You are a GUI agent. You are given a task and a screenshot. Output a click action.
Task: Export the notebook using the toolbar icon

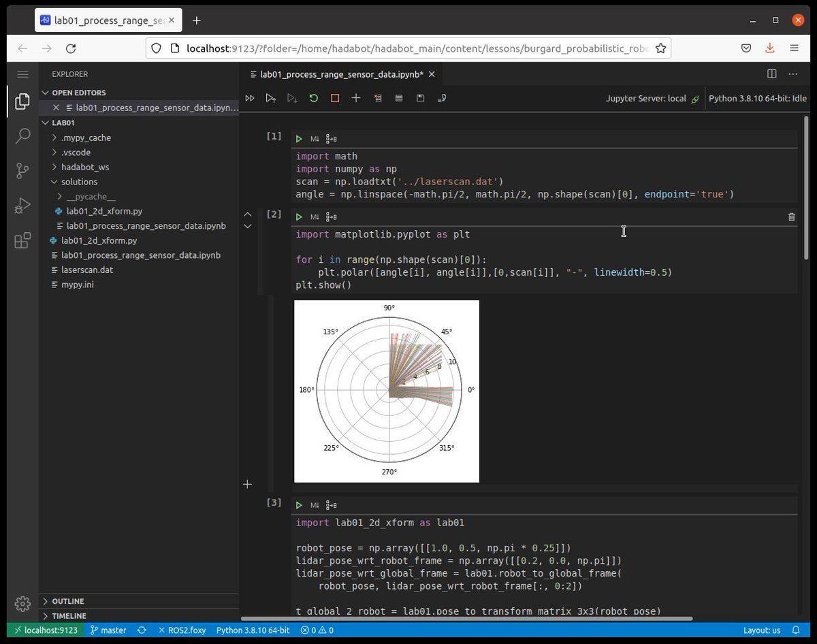pyautogui.click(x=442, y=99)
